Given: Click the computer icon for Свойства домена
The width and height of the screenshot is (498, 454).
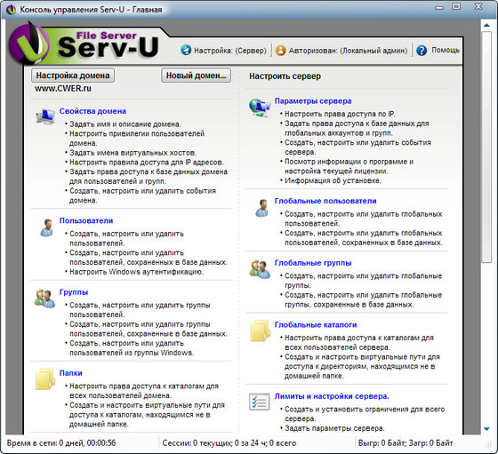Looking at the screenshot, I should pos(45,115).
